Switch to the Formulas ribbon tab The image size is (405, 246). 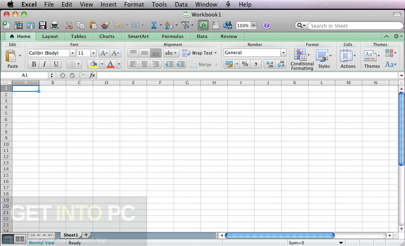[x=173, y=36]
